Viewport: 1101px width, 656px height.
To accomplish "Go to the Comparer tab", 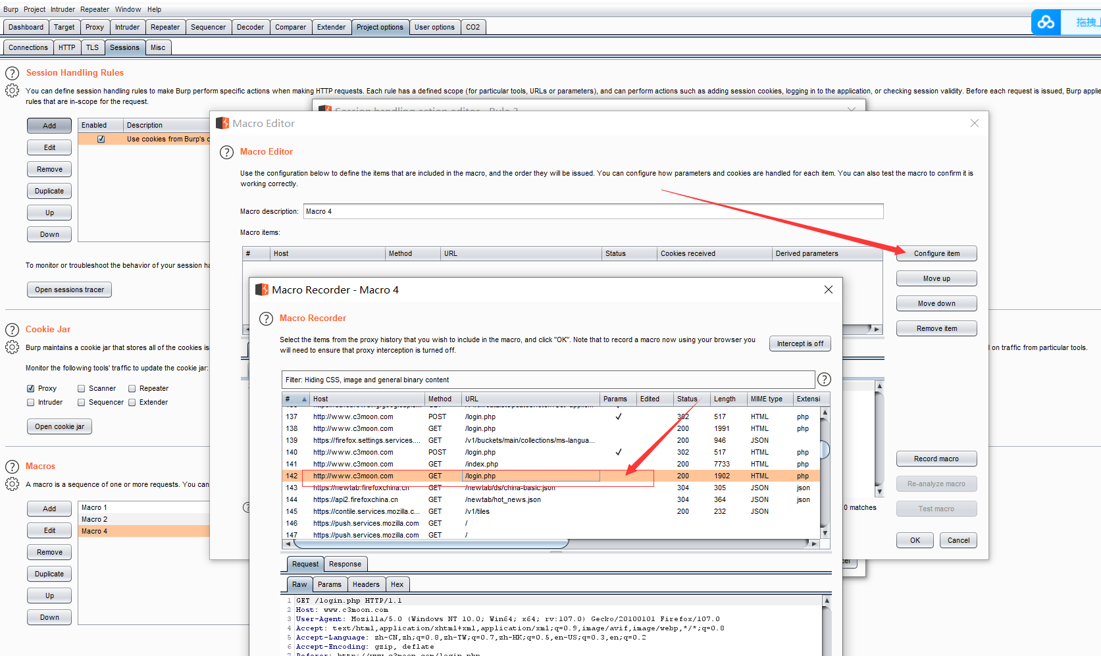I will (291, 27).
